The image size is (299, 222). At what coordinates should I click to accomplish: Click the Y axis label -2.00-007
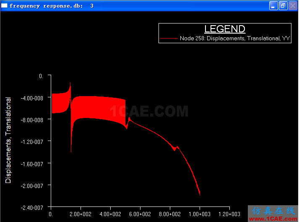(x=32, y=186)
